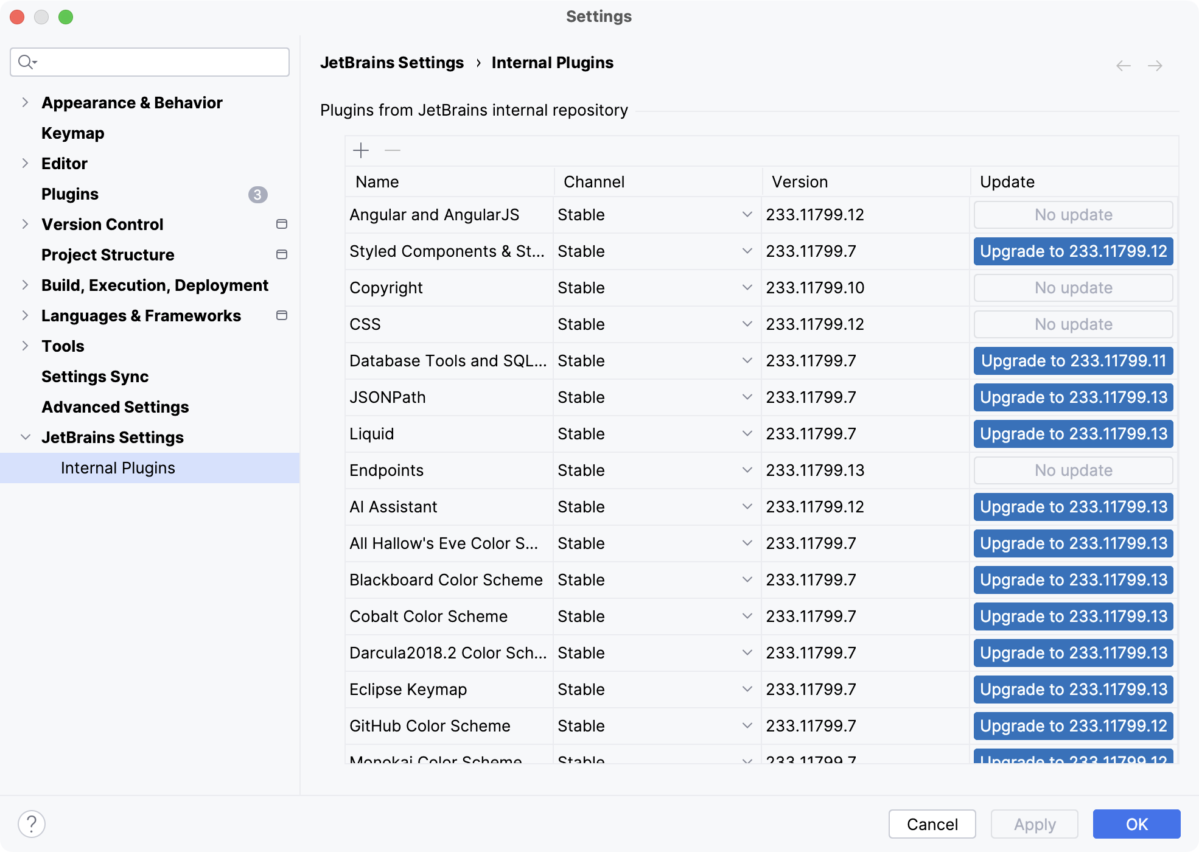The image size is (1199, 852).
Task: Select Internal Plugins tree item
Action: tap(150, 468)
